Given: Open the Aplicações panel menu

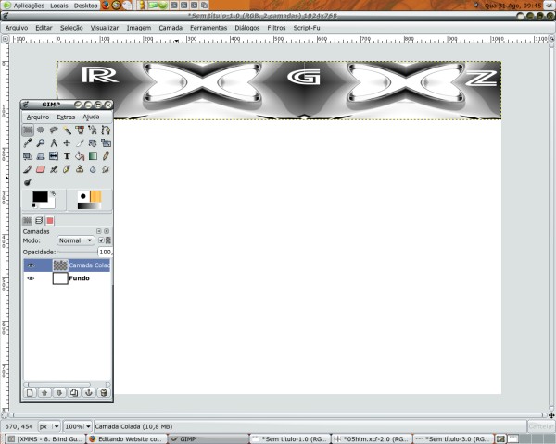Looking at the screenshot, I should point(24,6).
